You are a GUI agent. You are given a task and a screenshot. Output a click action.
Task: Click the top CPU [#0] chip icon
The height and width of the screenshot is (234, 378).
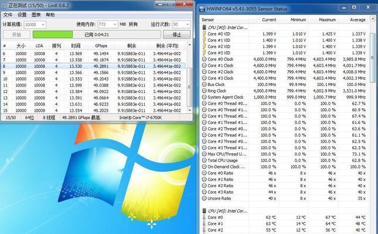(204, 27)
